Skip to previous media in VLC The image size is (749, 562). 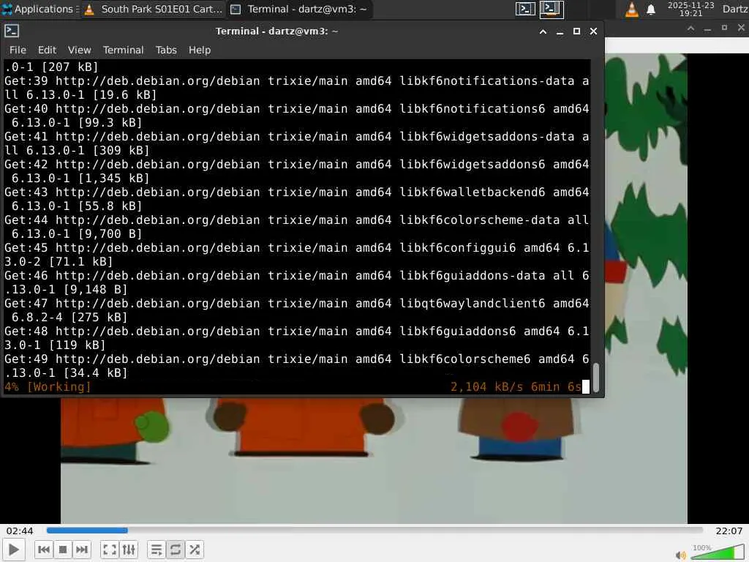[43, 550]
